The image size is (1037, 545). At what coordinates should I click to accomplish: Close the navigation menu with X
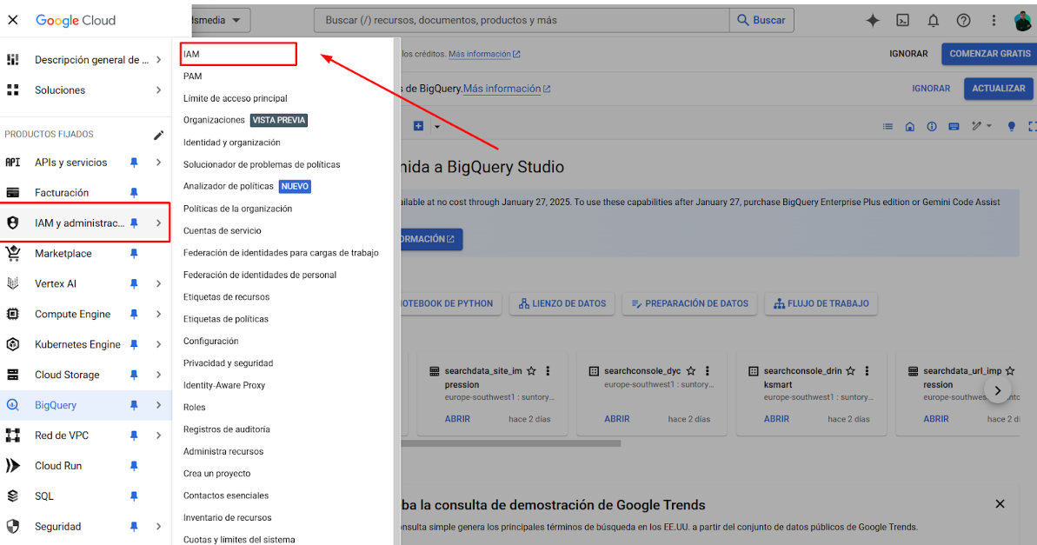(13, 20)
